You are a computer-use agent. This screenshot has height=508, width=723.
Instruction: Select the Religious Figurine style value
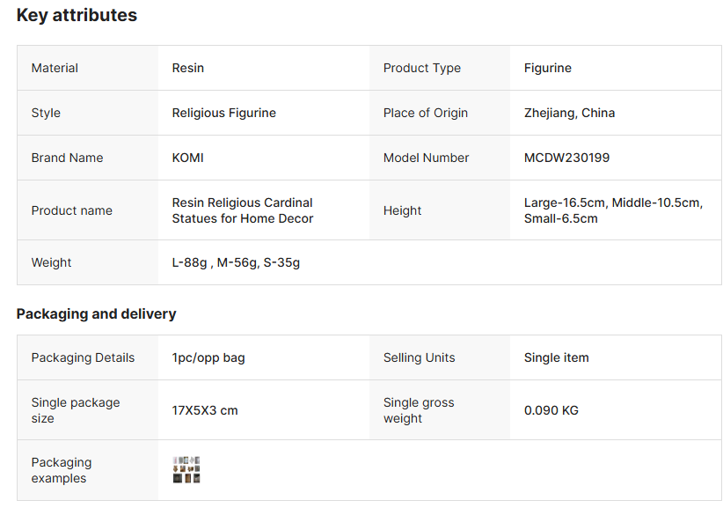pyautogui.click(x=223, y=113)
